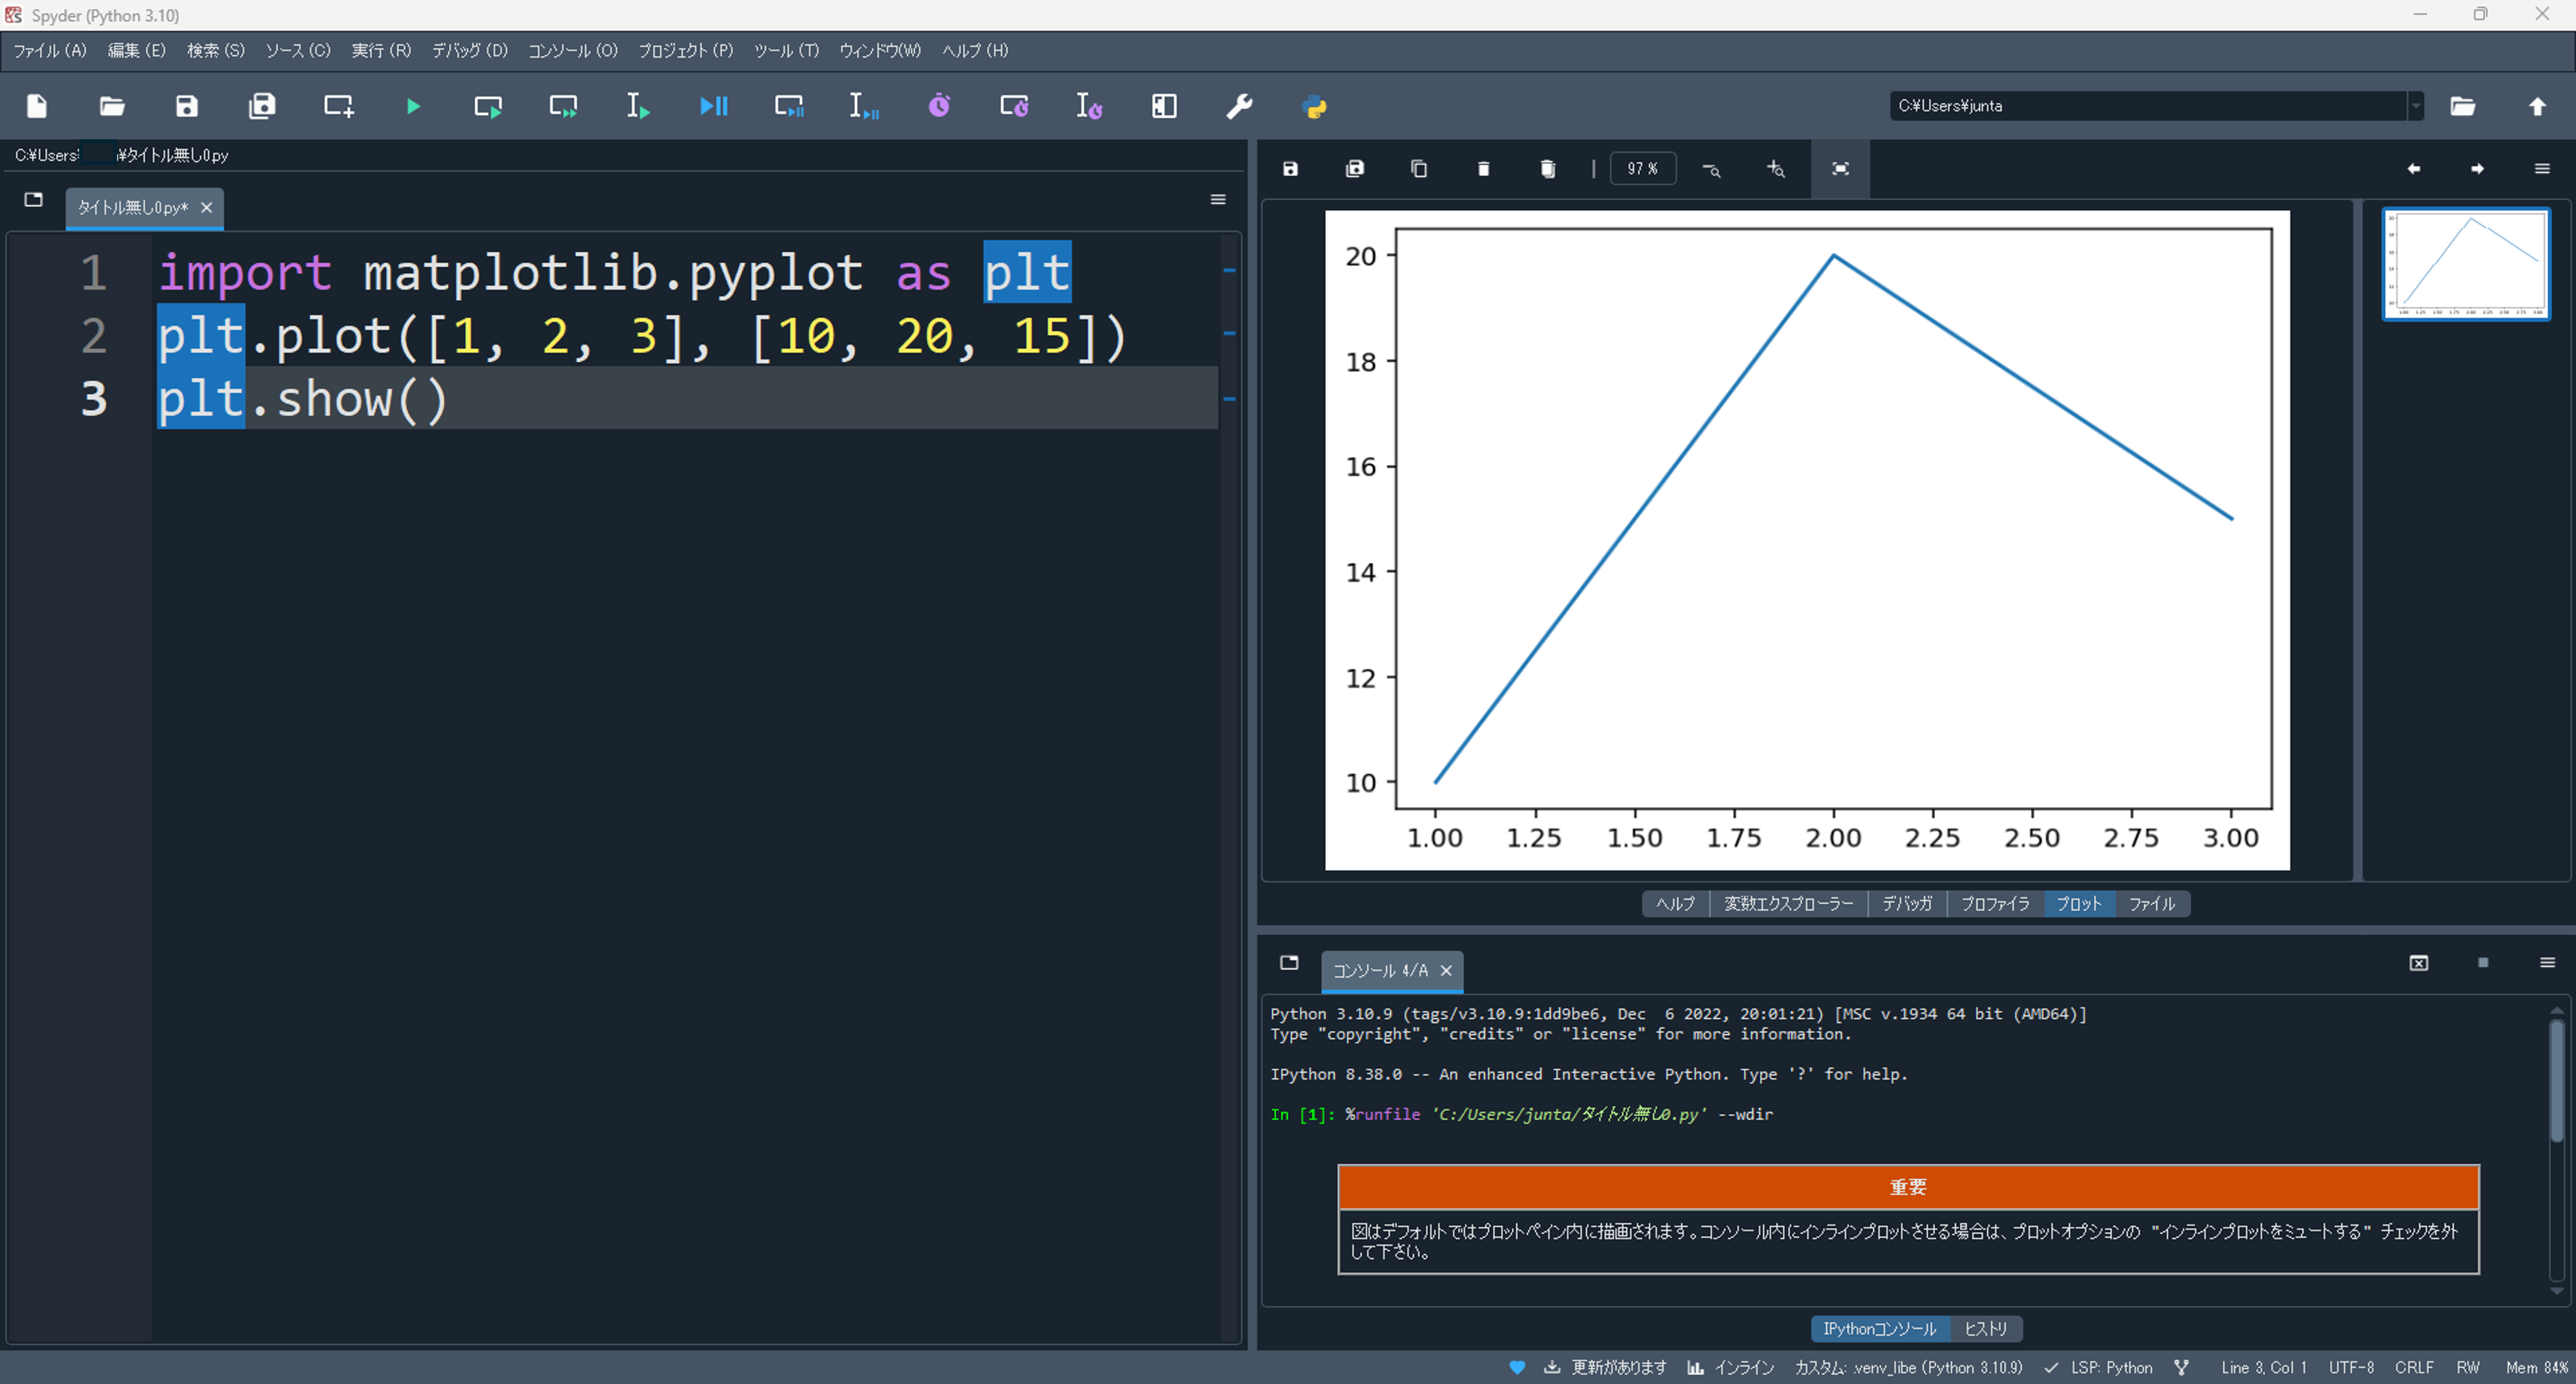Maximize current pane toolbar icon

coord(1164,106)
